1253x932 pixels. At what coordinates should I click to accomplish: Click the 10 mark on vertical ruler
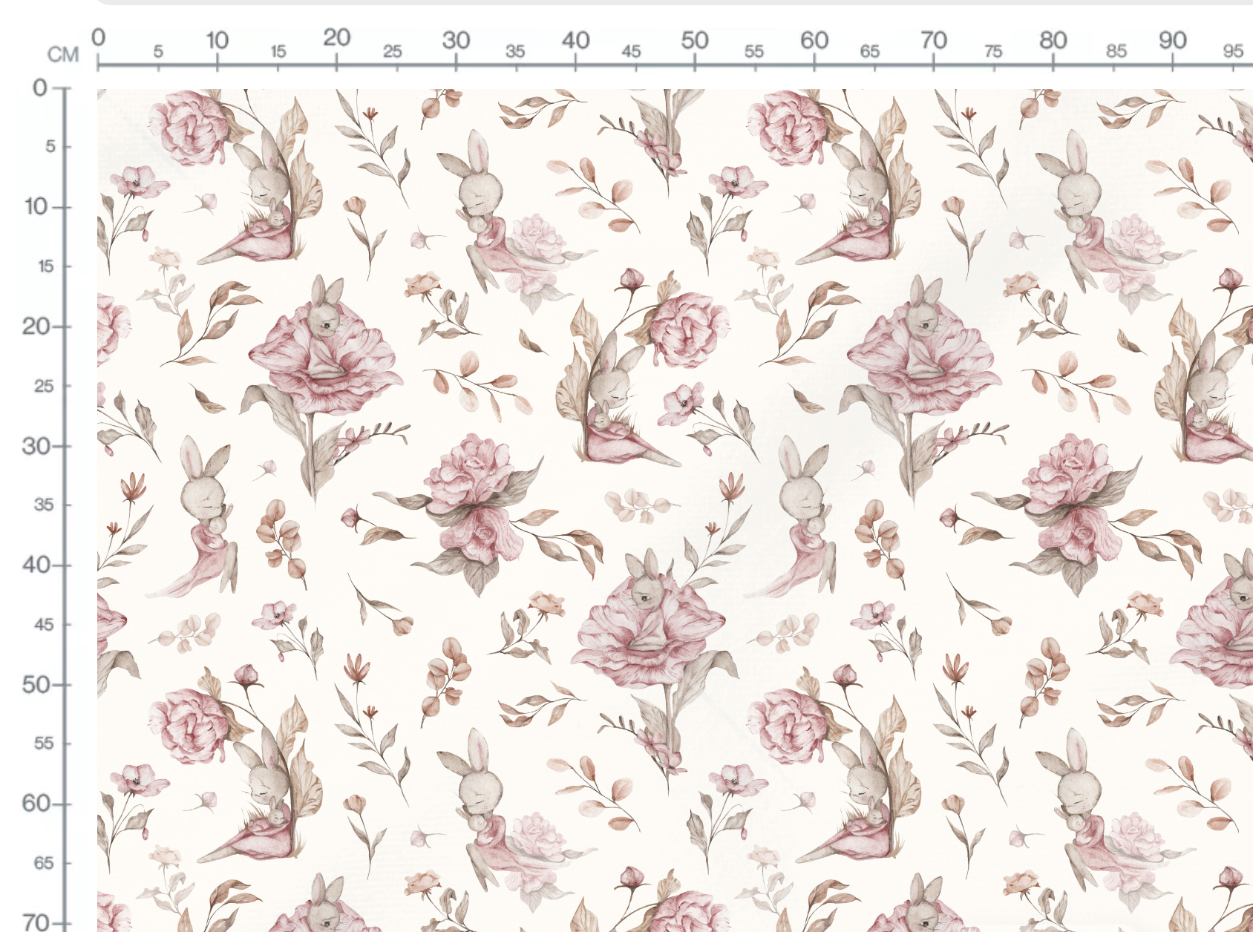[36, 206]
